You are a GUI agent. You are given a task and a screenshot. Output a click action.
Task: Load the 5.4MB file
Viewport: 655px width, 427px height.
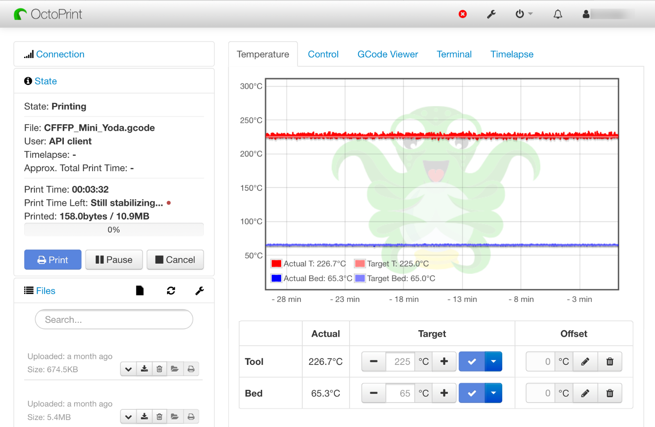(x=175, y=417)
